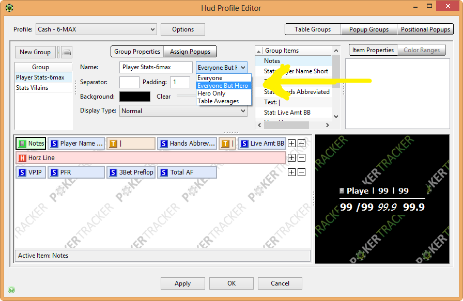This screenshot has width=463, height=301.
Task: Select Notes in the Group Items list
Action: pyautogui.click(x=294, y=61)
